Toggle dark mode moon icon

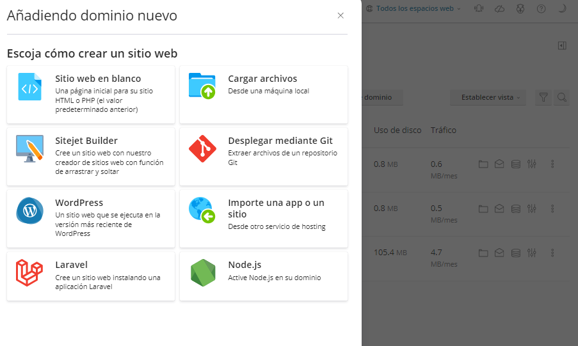pos(562,8)
